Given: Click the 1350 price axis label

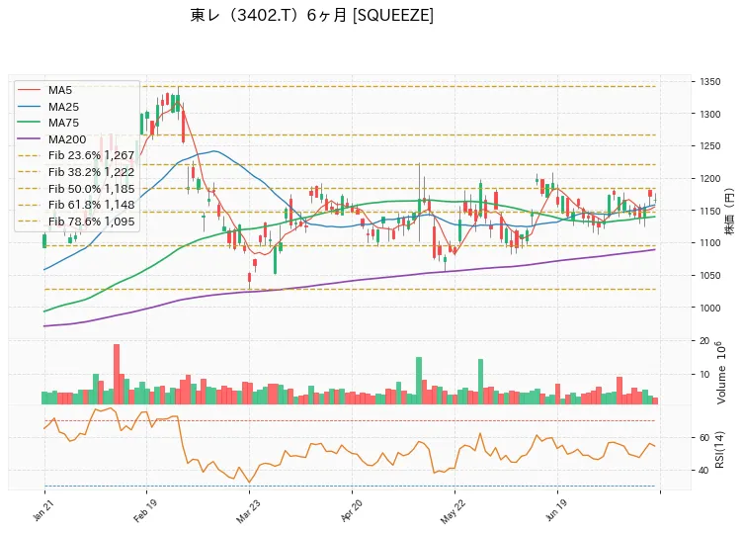Looking at the screenshot, I should (x=709, y=81).
